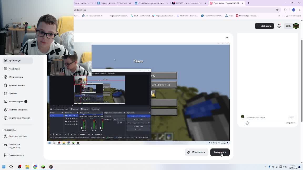This screenshot has height=170, width=303.
Task: Open the Личный кабинет bookmark
Action: coord(93,16)
